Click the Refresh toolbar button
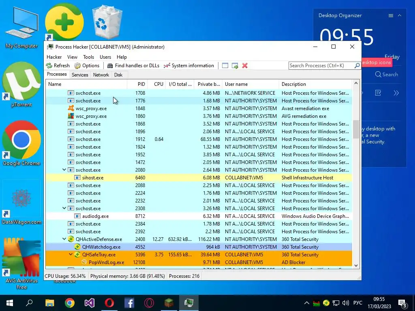 [58, 66]
